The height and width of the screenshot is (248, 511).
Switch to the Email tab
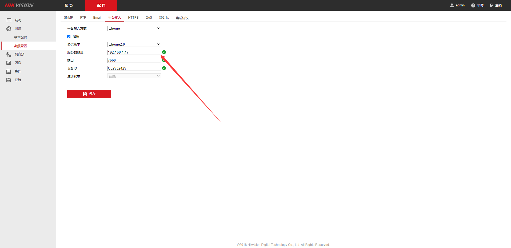coord(97,18)
